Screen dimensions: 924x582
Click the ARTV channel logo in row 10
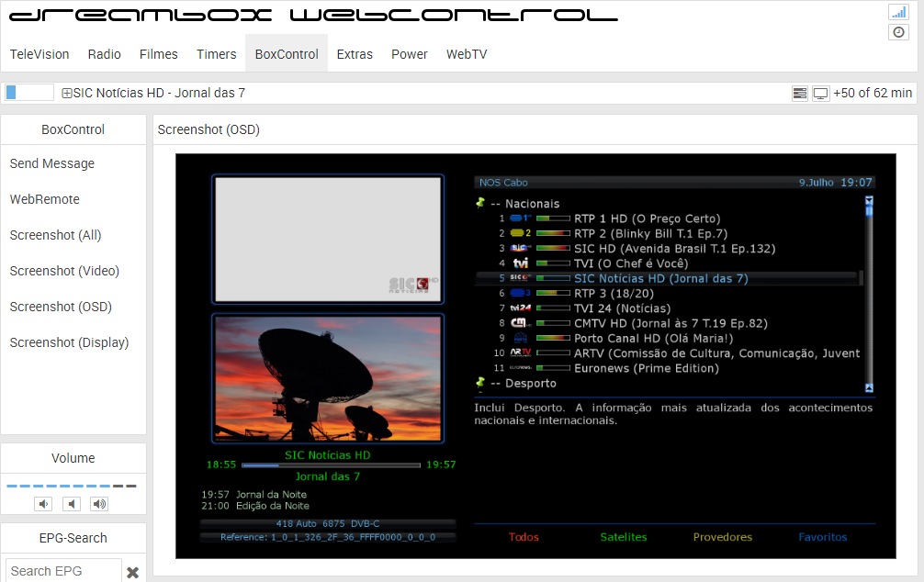[x=521, y=353]
